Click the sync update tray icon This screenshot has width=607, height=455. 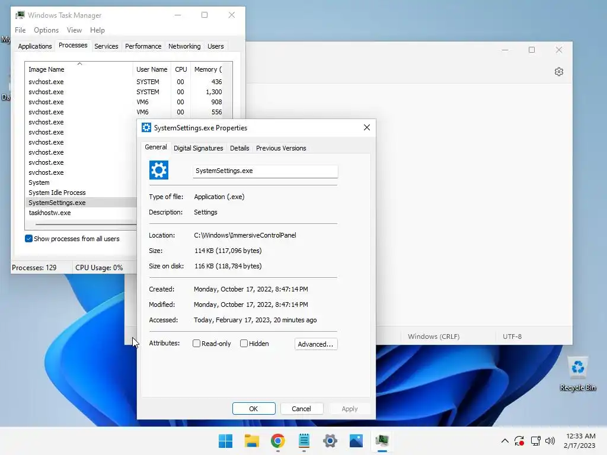tap(519, 441)
